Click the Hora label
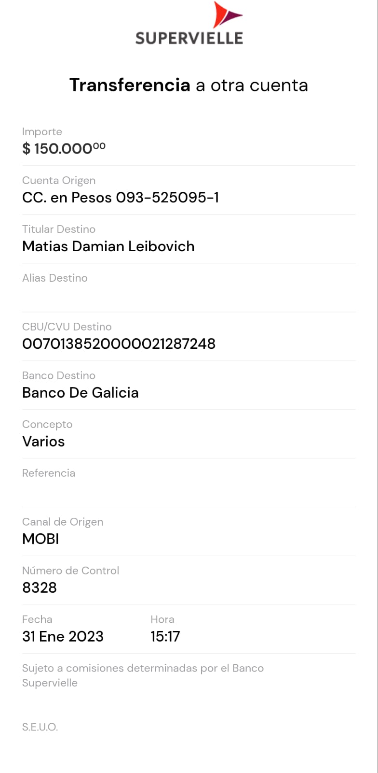The image size is (378, 773). click(162, 619)
